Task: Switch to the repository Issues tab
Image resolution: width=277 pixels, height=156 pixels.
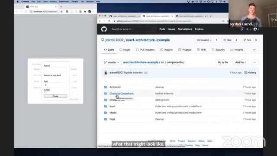Action: click(x=125, y=50)
